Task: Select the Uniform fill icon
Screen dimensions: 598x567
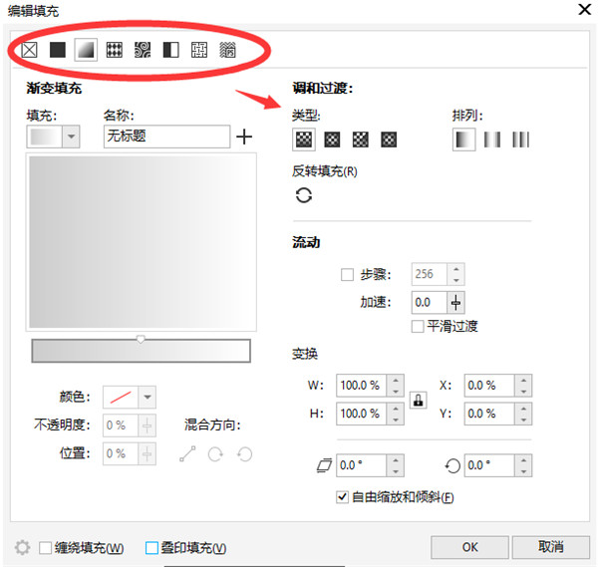Action: tap(58, 50)
